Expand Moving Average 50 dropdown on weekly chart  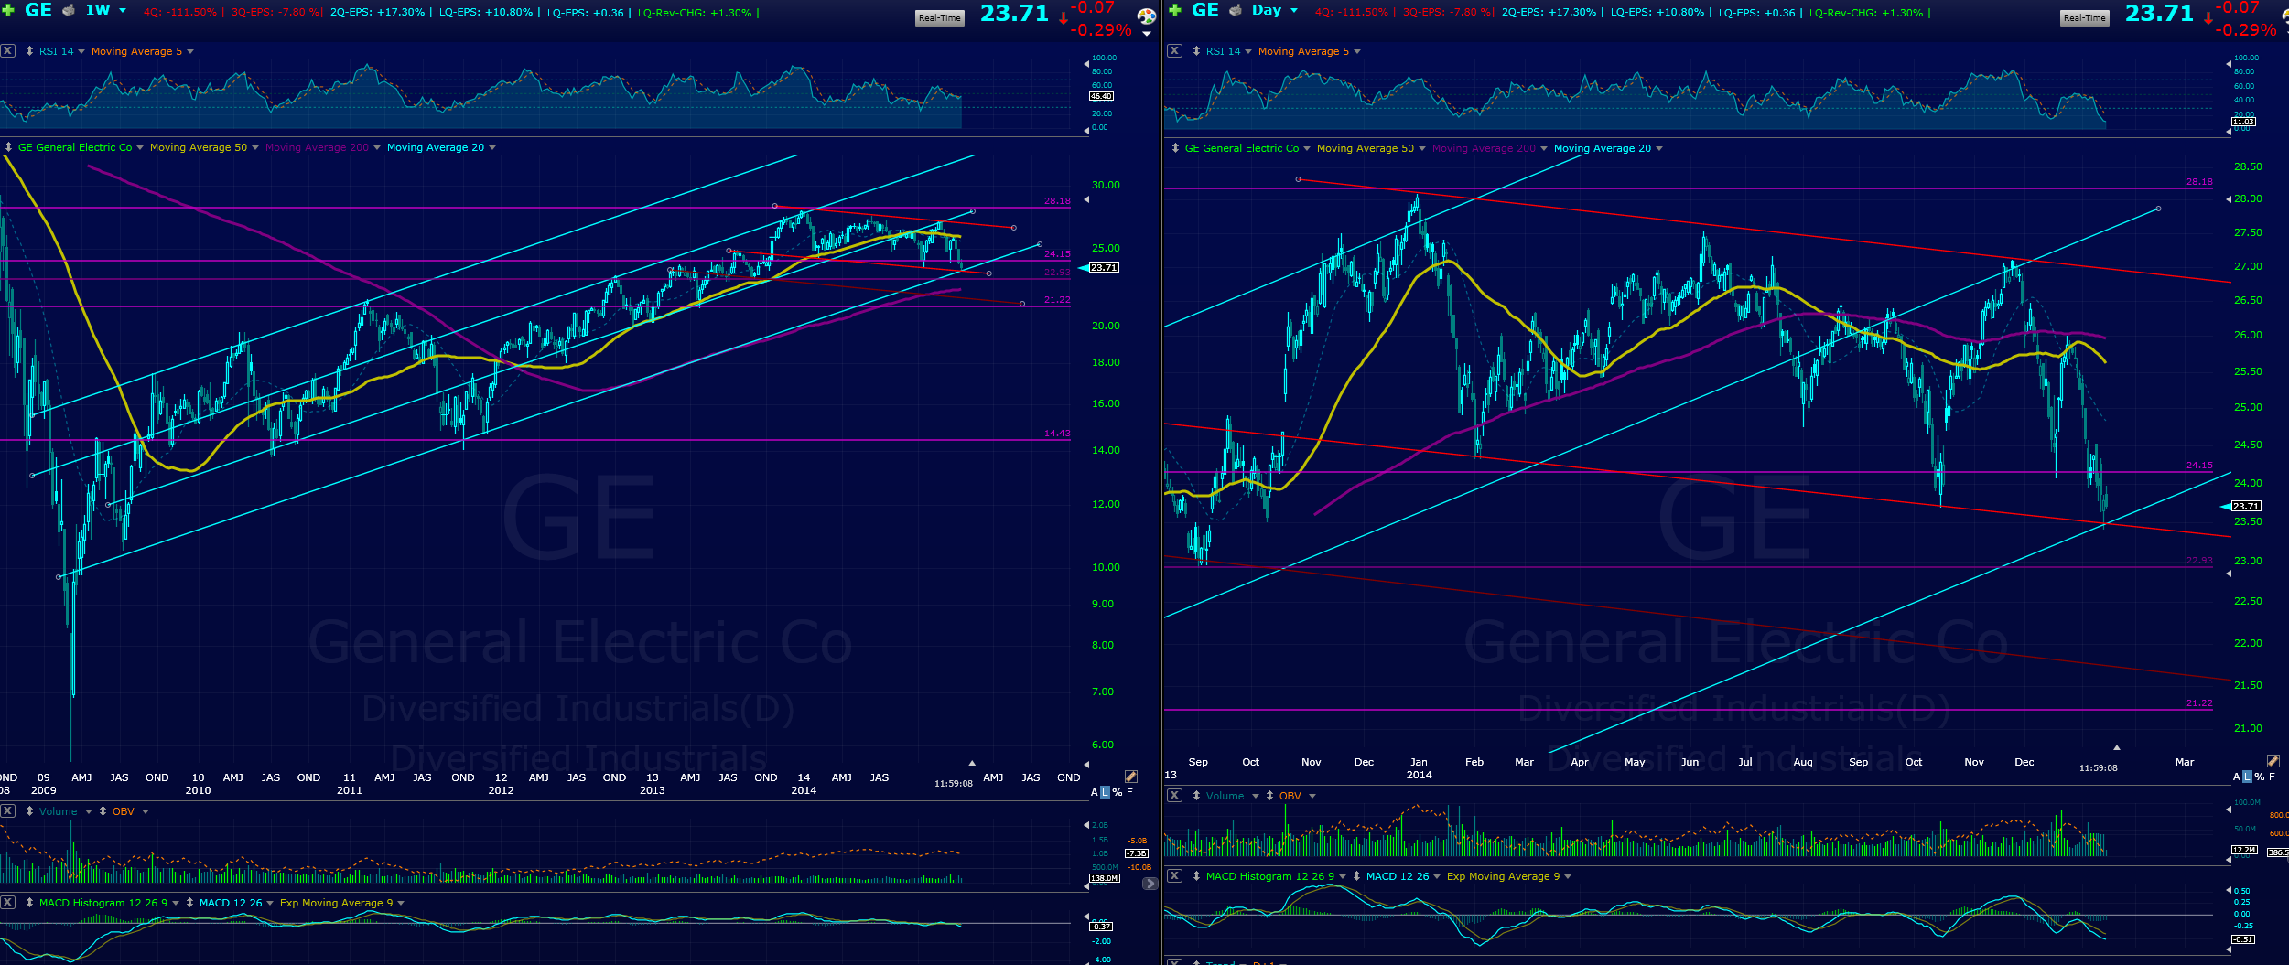tap(255, 148)
